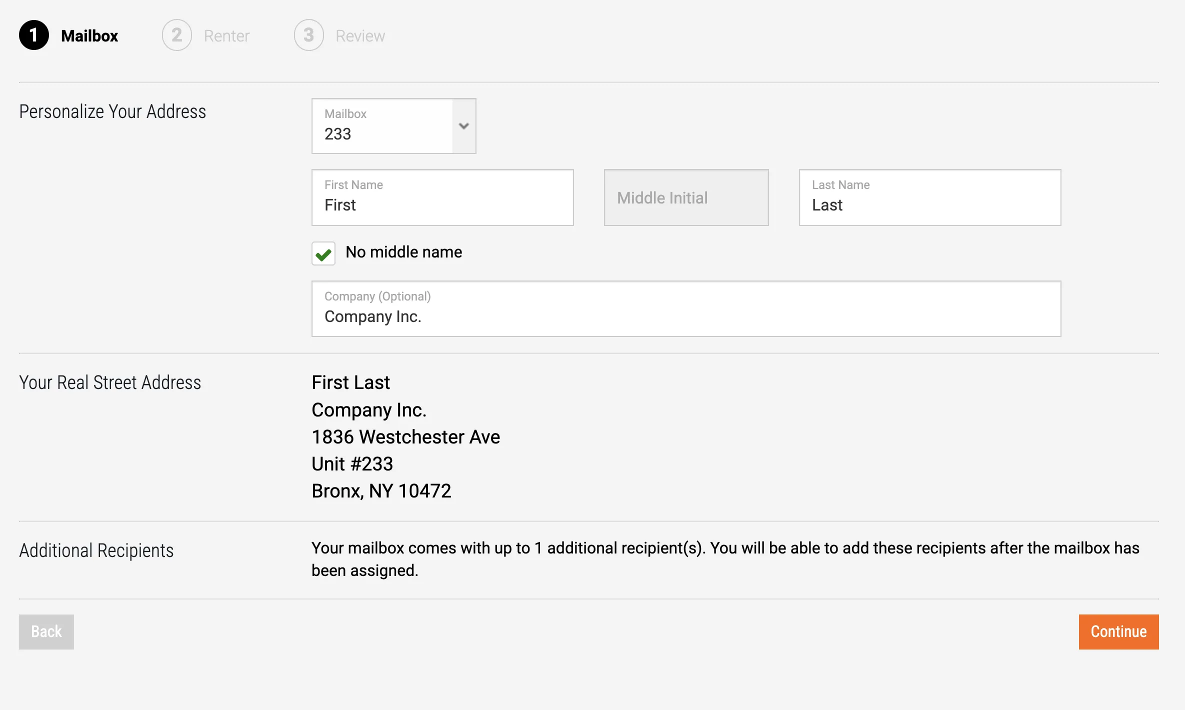Switch to the Renter step
The height and width of the screenshot is (710, 1185).
[226, 35]
